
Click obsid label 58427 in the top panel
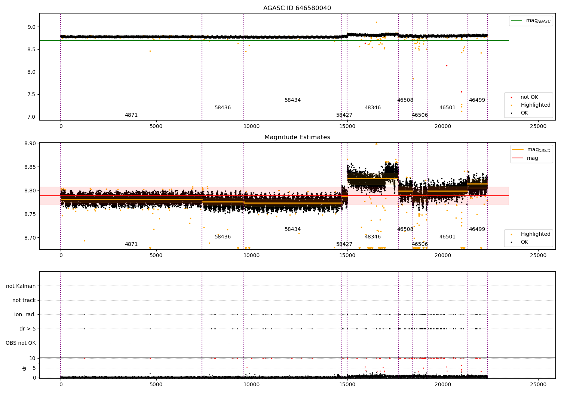click(x=344, y=115)
